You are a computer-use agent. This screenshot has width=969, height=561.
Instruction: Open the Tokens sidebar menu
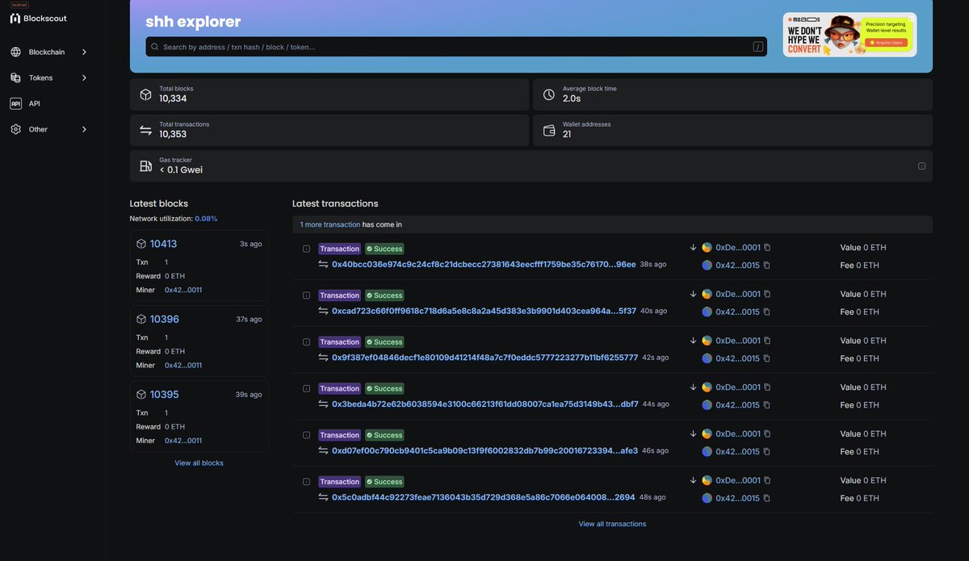(x=49, y=78)
